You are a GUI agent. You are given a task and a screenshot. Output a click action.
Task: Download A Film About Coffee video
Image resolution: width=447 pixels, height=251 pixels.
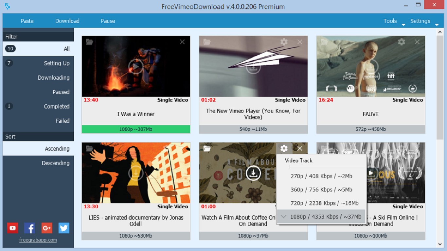click(x=253, y=173)
